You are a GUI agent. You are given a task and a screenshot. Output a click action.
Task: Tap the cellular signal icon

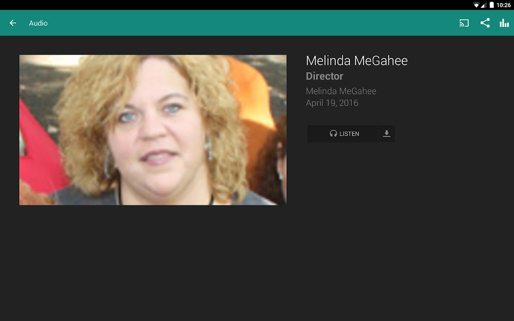coord(484,5)
